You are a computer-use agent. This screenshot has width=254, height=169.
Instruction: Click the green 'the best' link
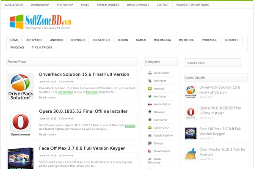coord(92,92)
